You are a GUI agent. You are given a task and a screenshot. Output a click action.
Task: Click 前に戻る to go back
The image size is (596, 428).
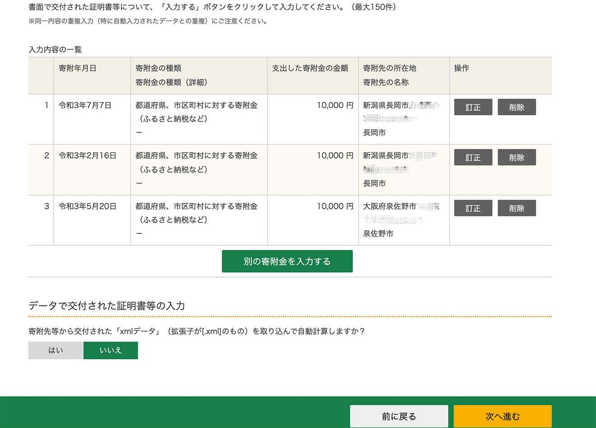point(399,416)
